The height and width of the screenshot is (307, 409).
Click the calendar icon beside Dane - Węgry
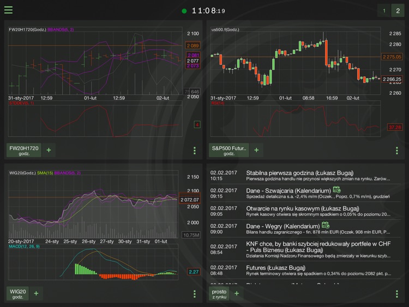[x=326, y=225]
